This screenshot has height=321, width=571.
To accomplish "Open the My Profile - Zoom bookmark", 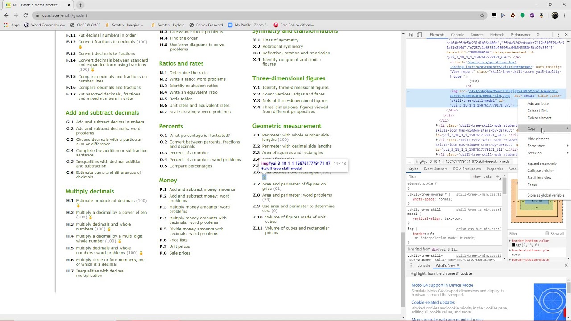I will pos(248,25).
